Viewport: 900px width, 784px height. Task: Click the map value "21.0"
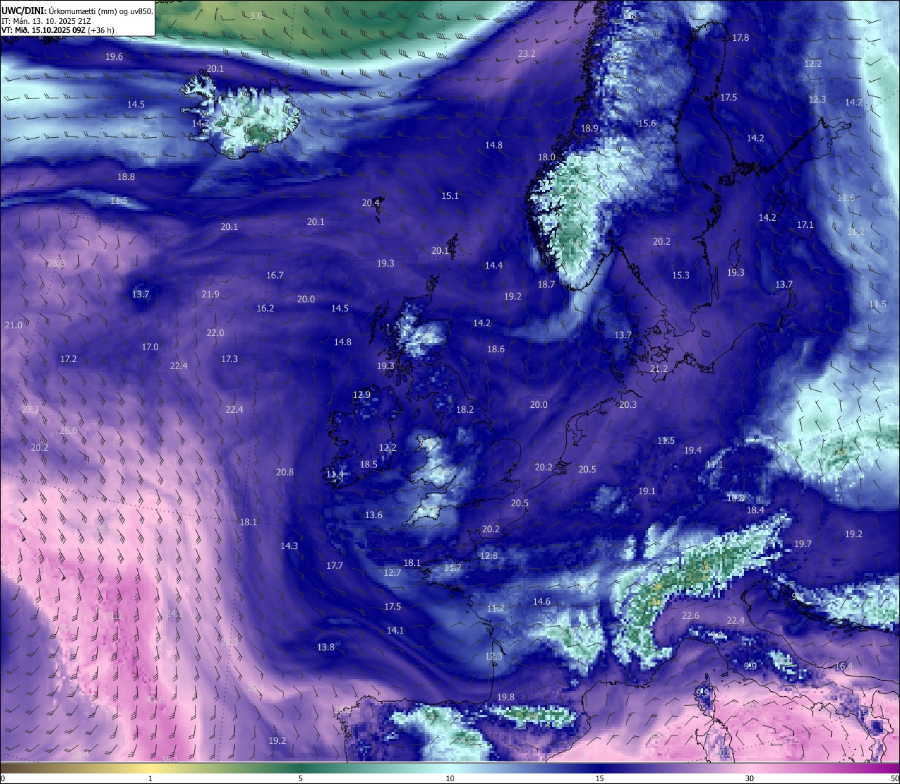(x=13, y=326)
